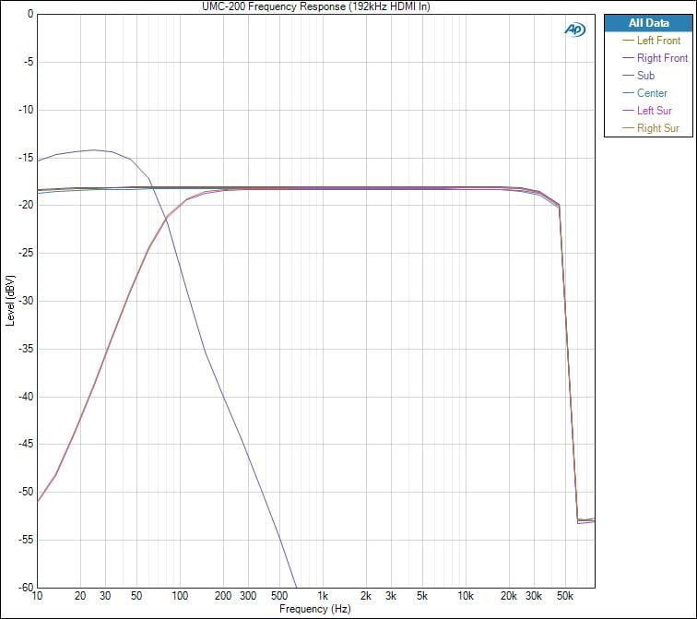The width and height of the screenshot is (697, 619).
Task: Click the 0 level tick label
Action: pos(30,14)
